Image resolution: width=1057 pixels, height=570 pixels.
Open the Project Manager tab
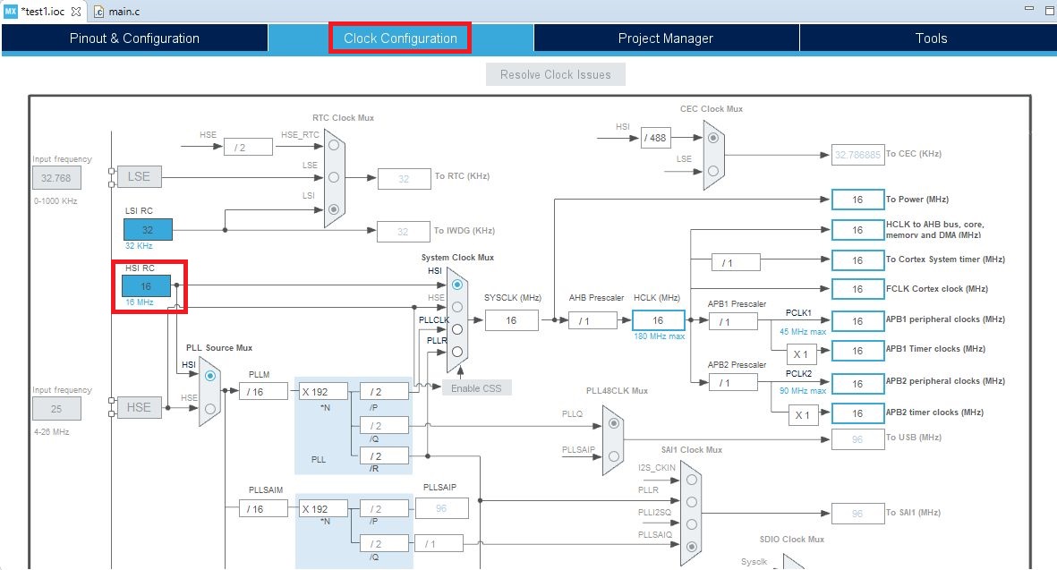(x=665, y=38)
